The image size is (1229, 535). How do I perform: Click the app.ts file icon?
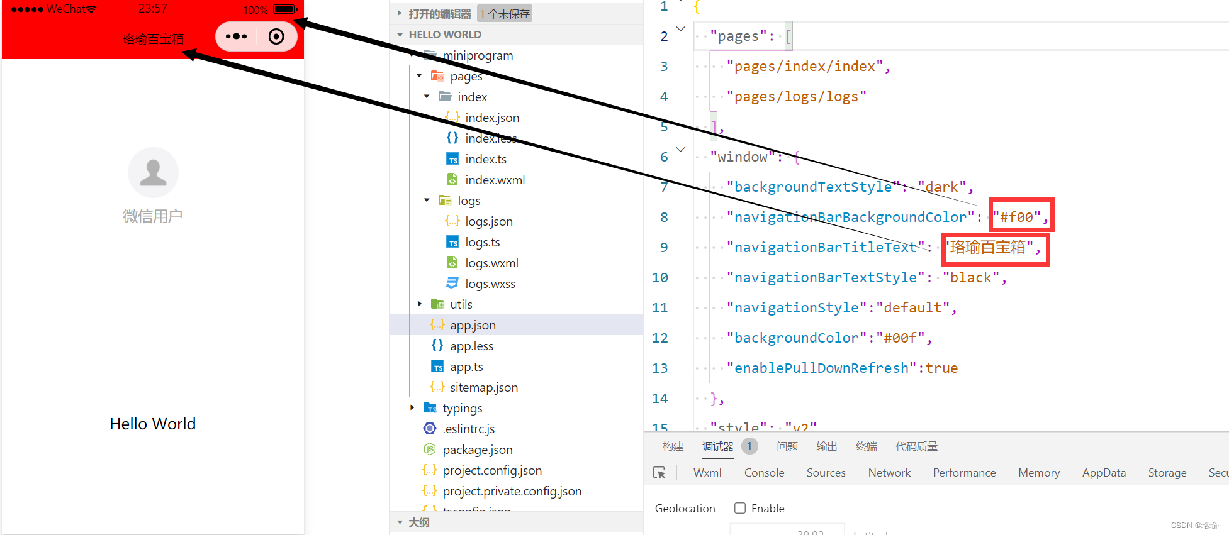(x=437, y=367)
